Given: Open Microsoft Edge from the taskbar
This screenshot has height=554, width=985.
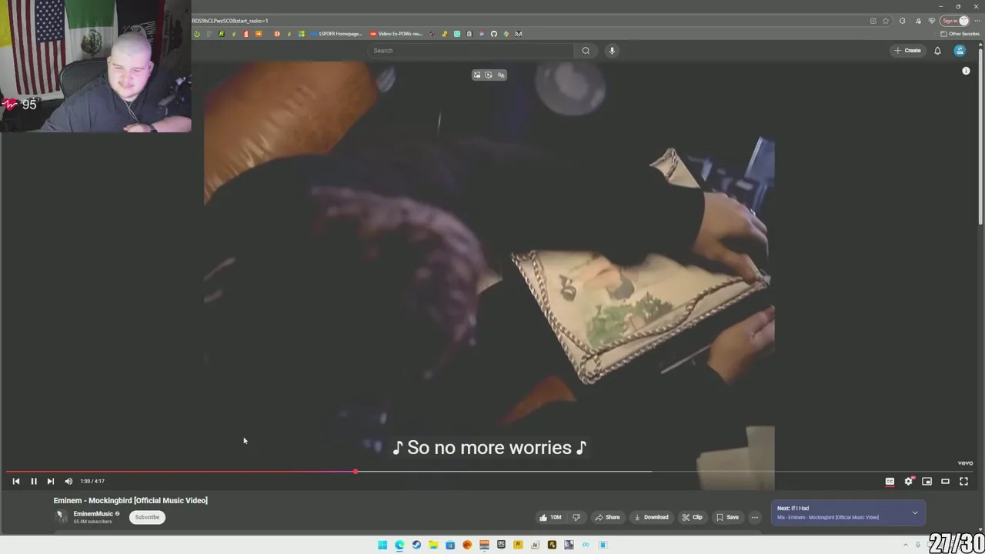Looking at the screenshot, I should (x=399, y=545).
